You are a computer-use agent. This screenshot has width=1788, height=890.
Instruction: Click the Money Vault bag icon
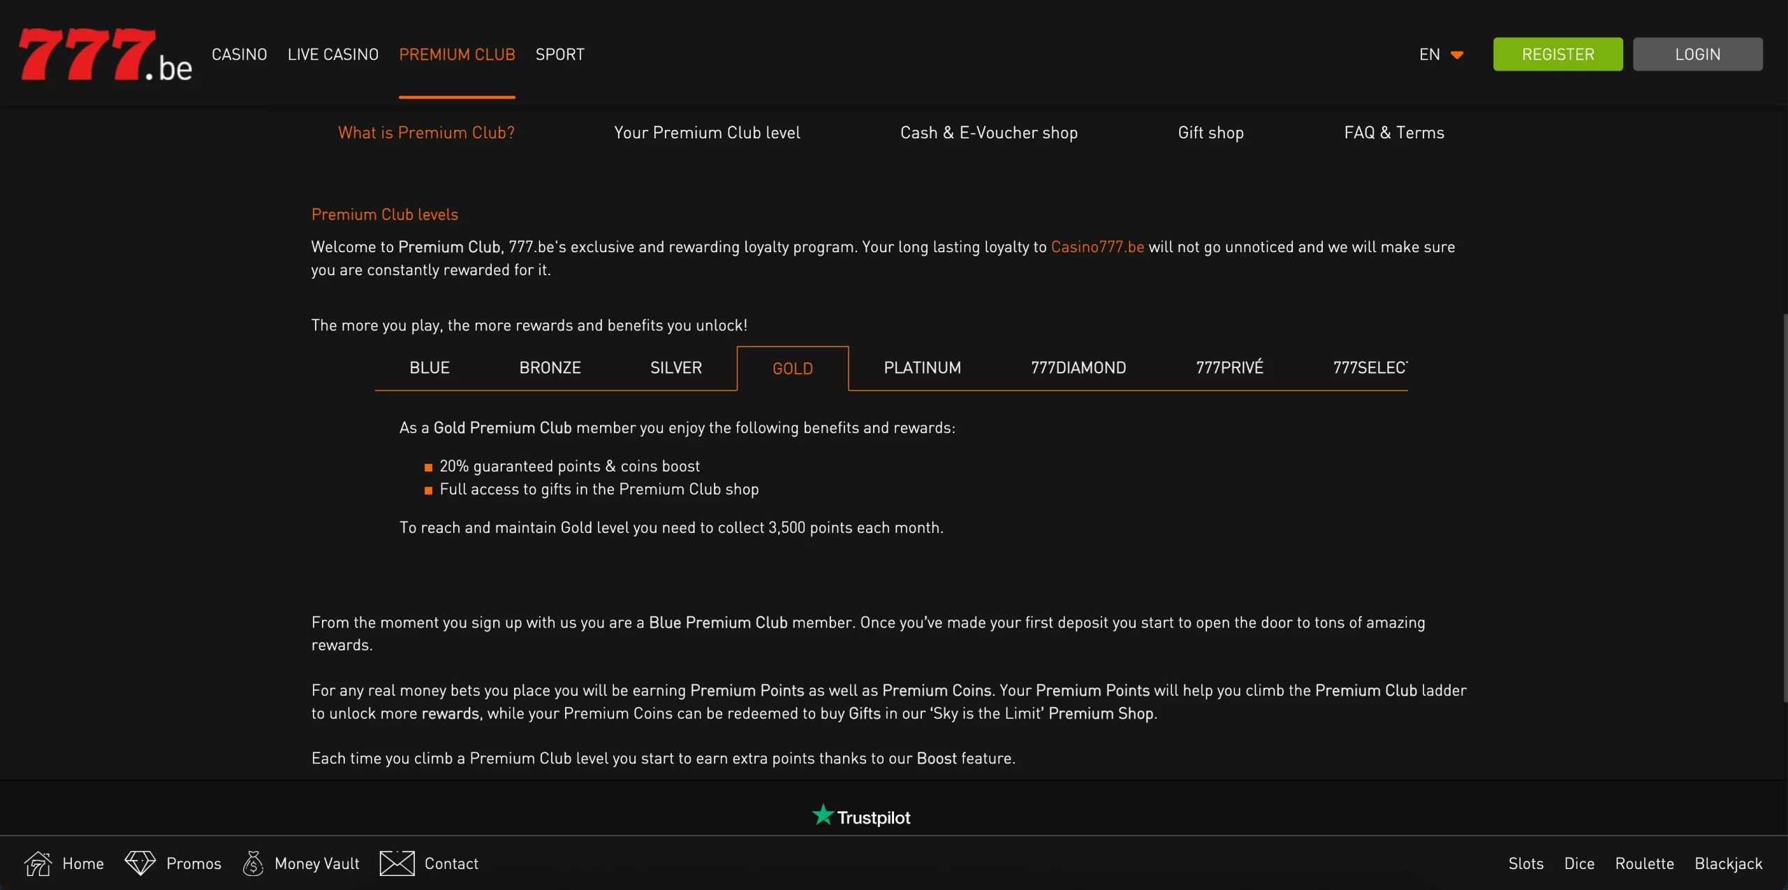(253, 863)
